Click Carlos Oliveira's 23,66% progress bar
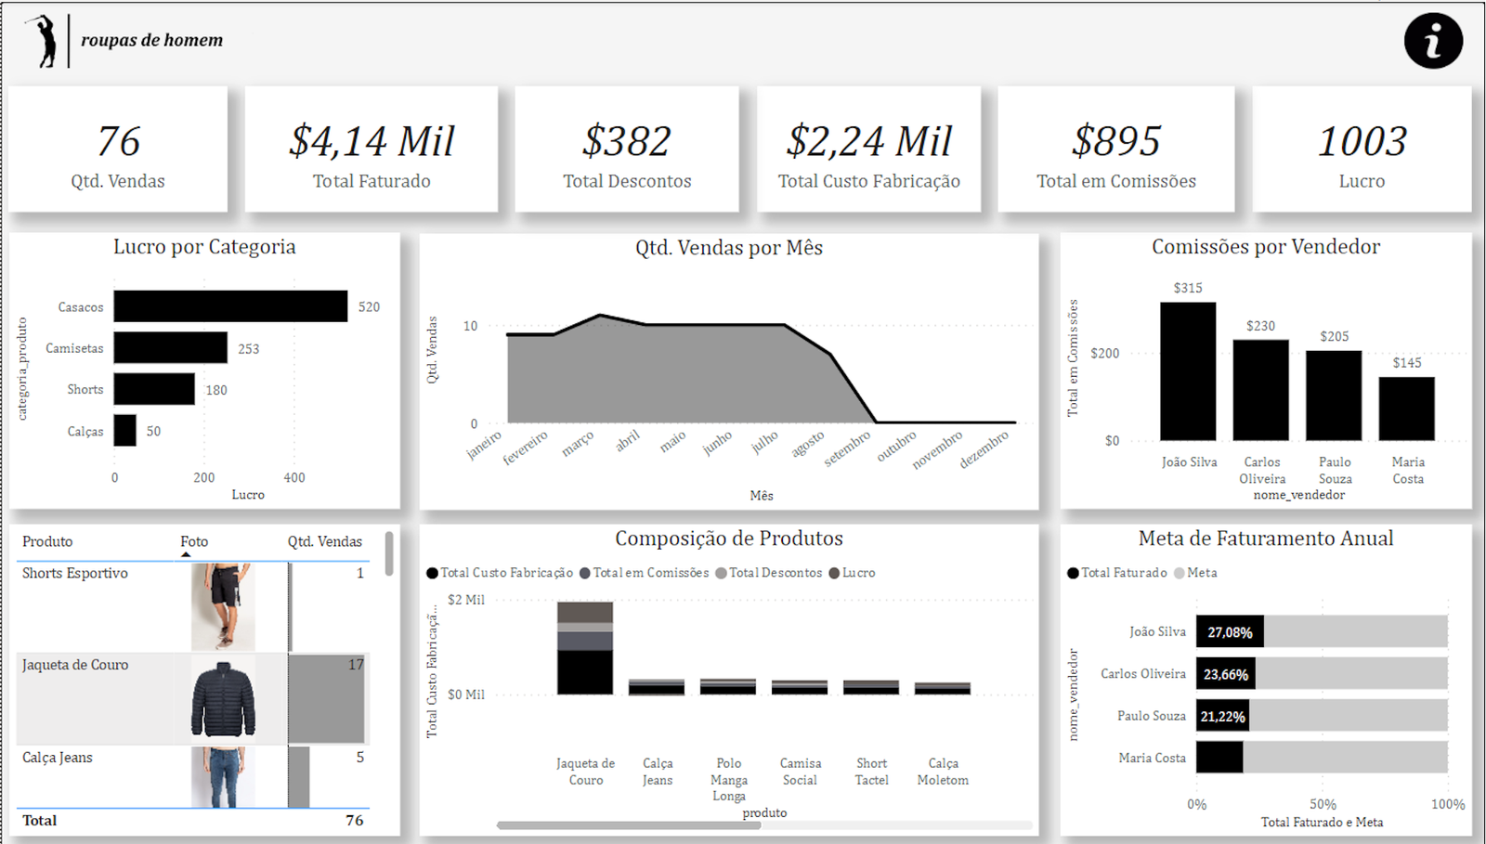The image size is (1486, 844). (x=1225, y=674)
